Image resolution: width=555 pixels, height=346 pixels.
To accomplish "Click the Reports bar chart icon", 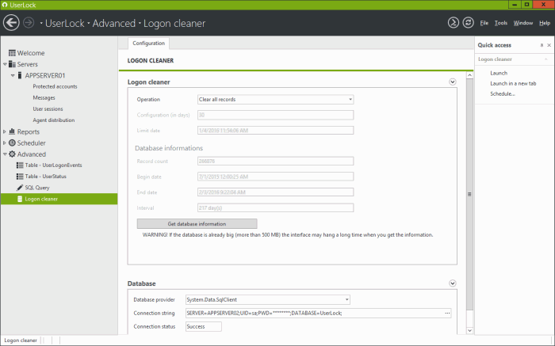I will point(12,131).
